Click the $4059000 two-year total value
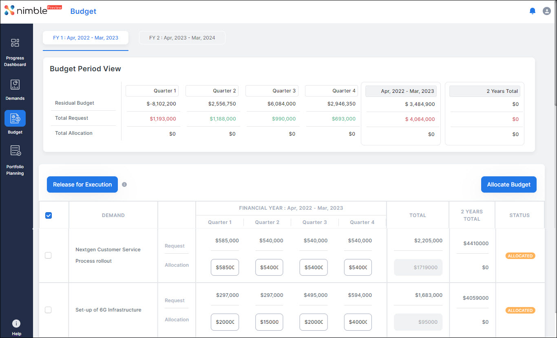 (x=476, y=298)
